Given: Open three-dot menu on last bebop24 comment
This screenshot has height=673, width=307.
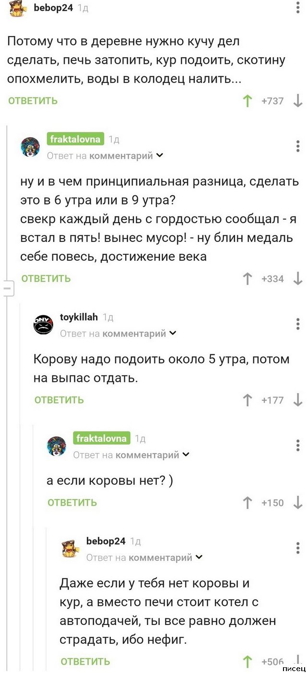Looking at the screenshot, I should click(x=298, y=548).
